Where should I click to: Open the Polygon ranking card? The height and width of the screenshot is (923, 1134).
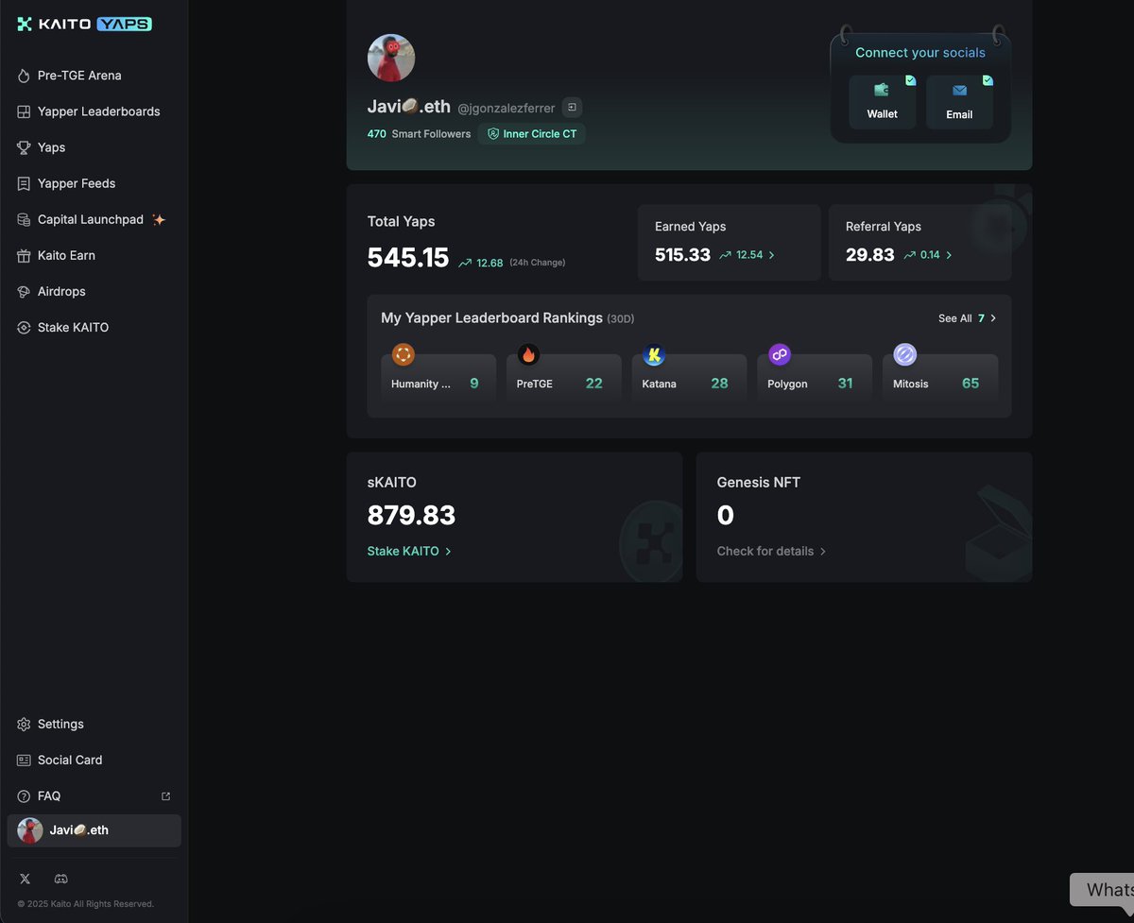[815, 379]
